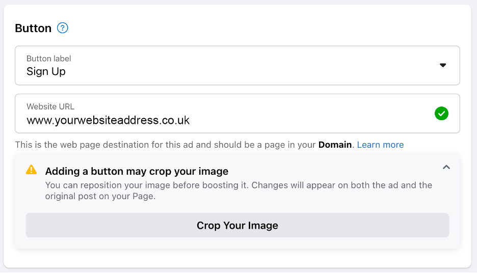Image resolution: width=477 pixels, height=273 pixels.
Task: Click the reposition your image description text
Action: (x=238, y=190)
